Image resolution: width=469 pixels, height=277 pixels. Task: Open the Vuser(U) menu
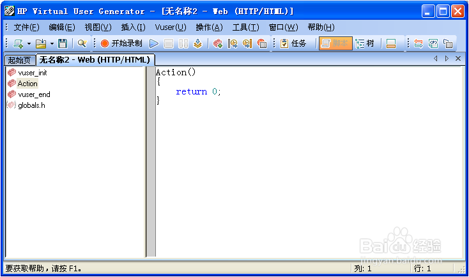click(171, 27)
